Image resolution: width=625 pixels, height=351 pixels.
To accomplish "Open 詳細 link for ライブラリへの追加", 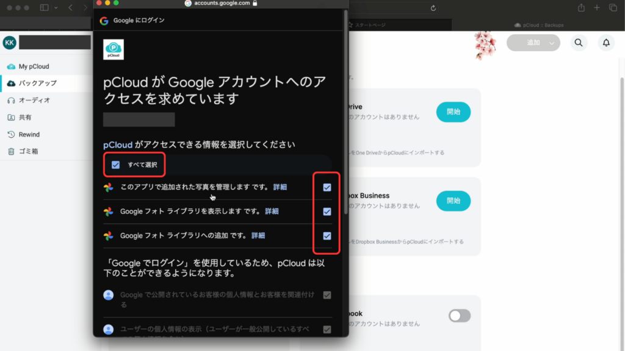I will [258, 236].
